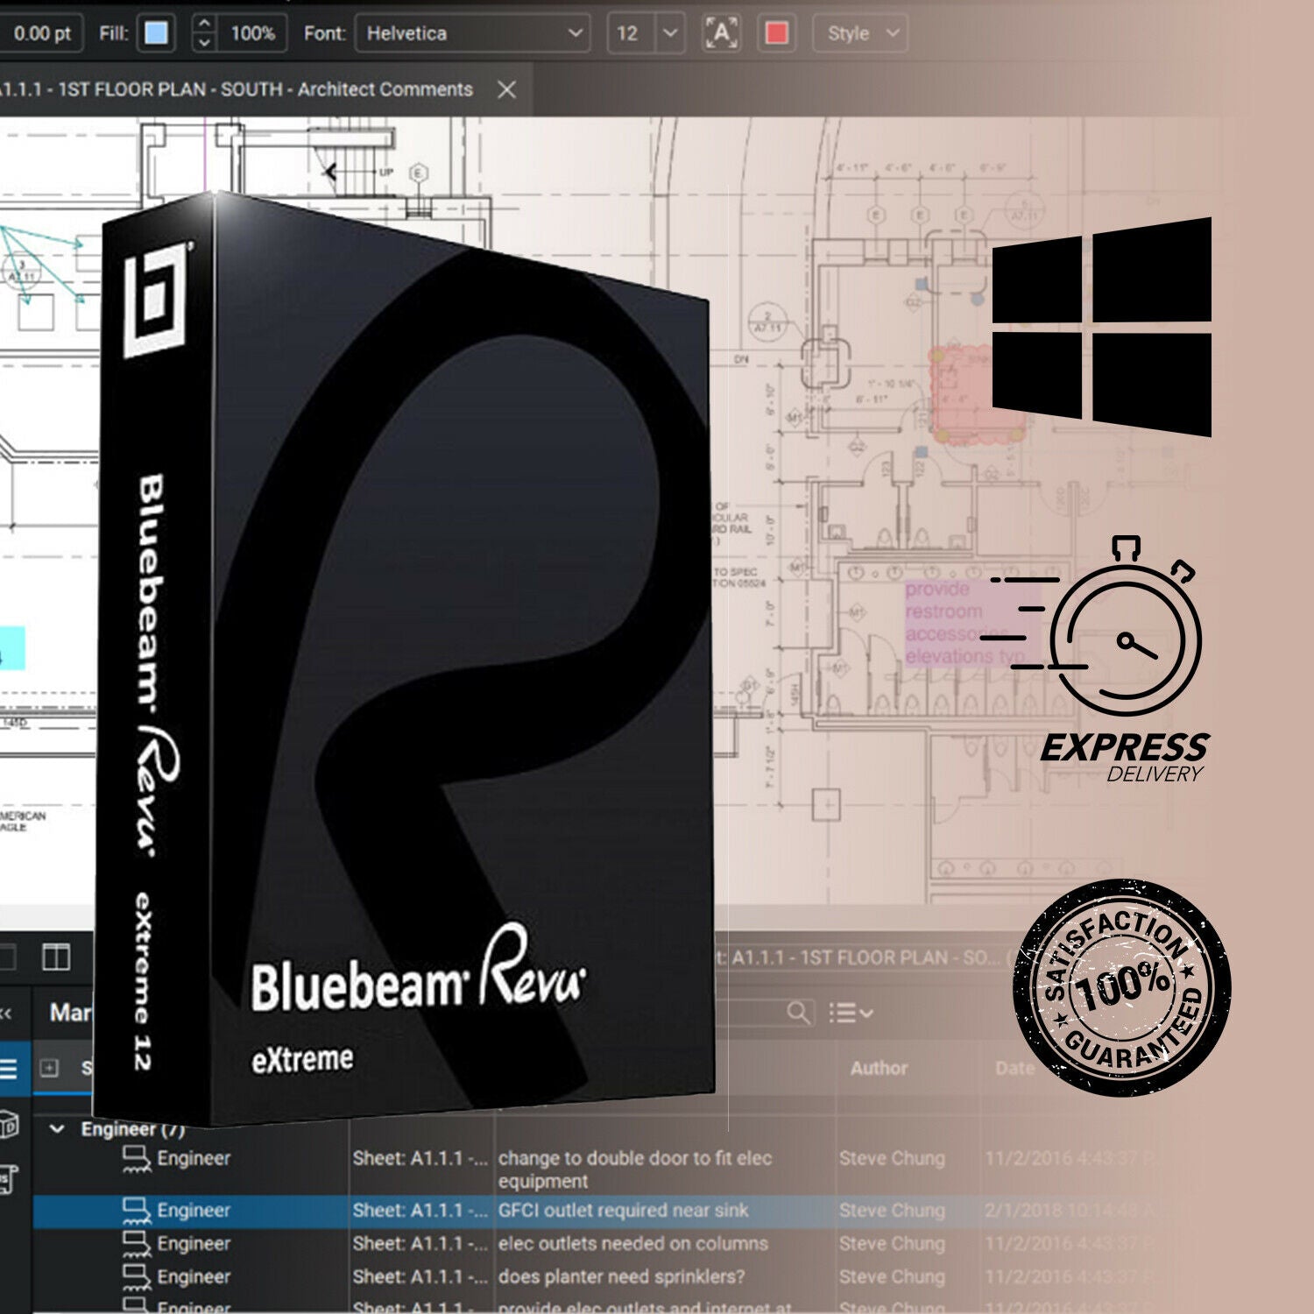Image resolution: width=1314 pixels, height=1314 pixels.
Task: Click the Fill color swatch
Action: coord(157,33)
